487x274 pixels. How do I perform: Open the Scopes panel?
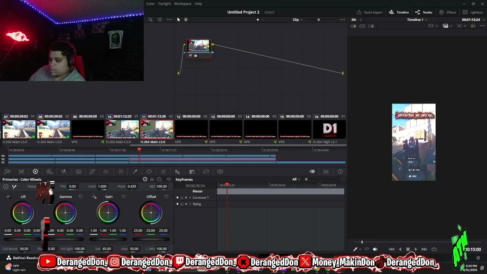click(326, 172)
